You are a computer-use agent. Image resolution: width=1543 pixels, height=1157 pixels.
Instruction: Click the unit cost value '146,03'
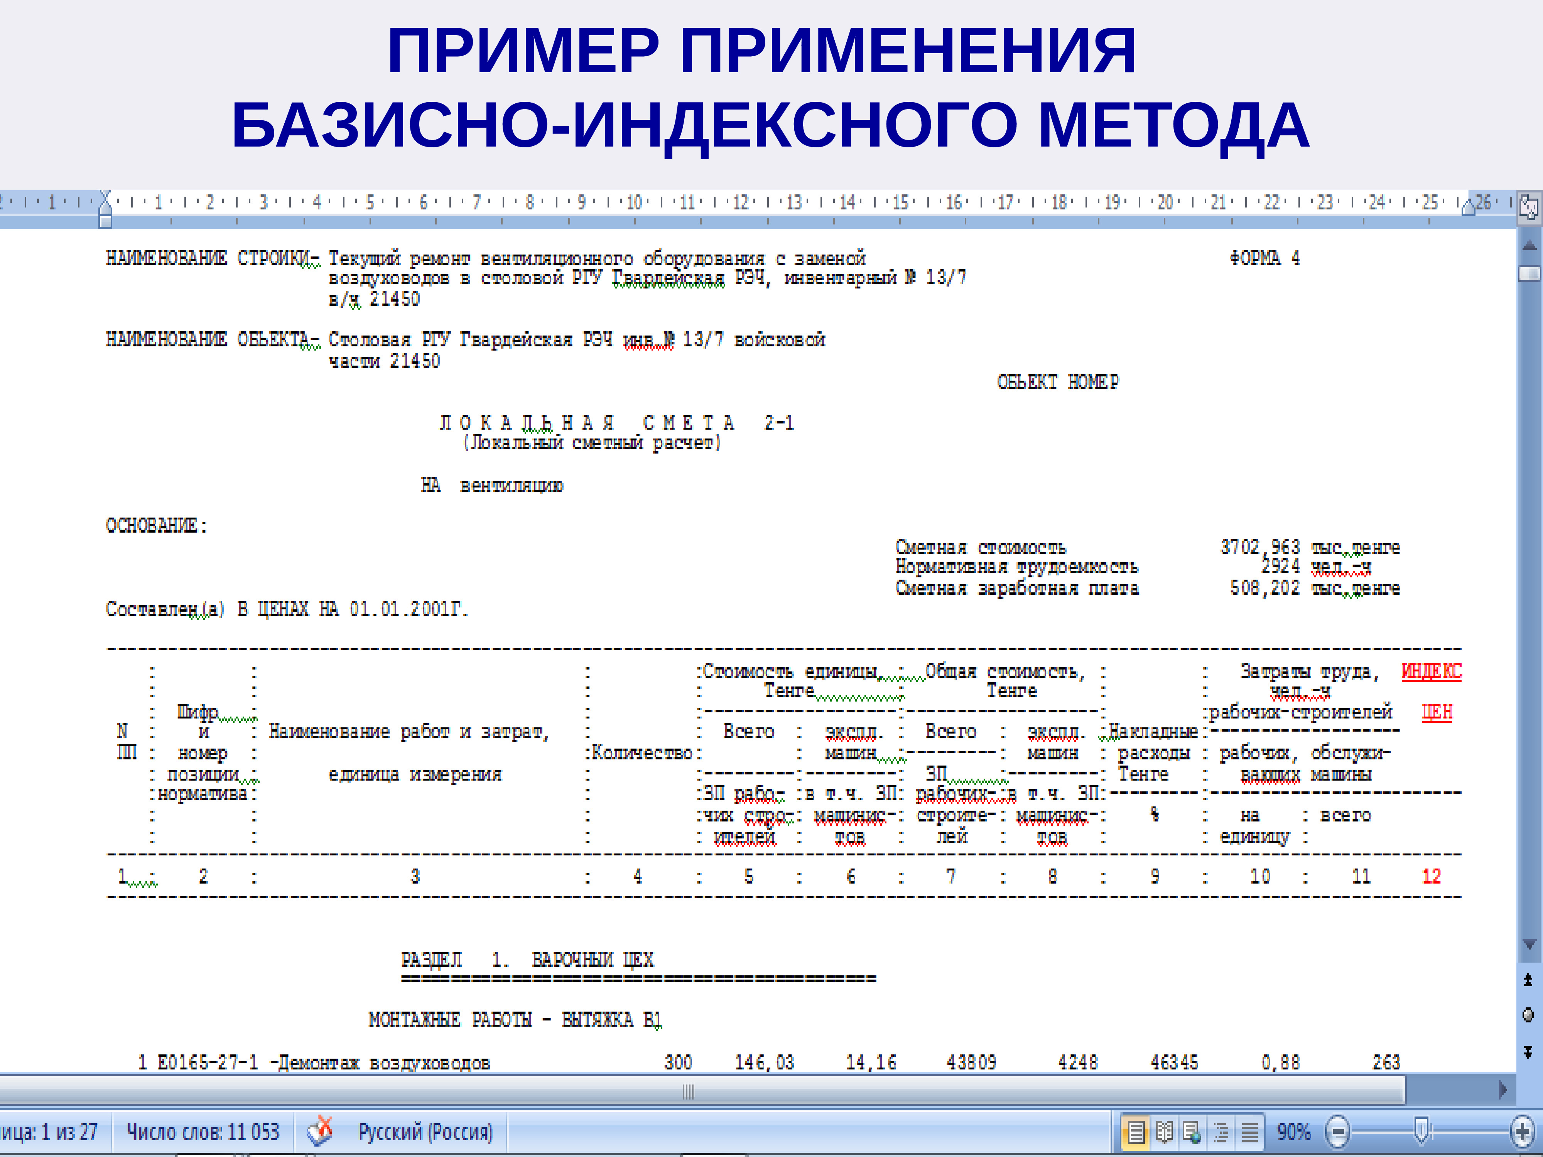click(765, 1063)
